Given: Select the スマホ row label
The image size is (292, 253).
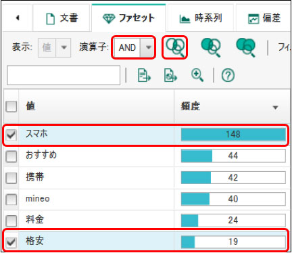Looking at the screenshot, I should 36,133.
